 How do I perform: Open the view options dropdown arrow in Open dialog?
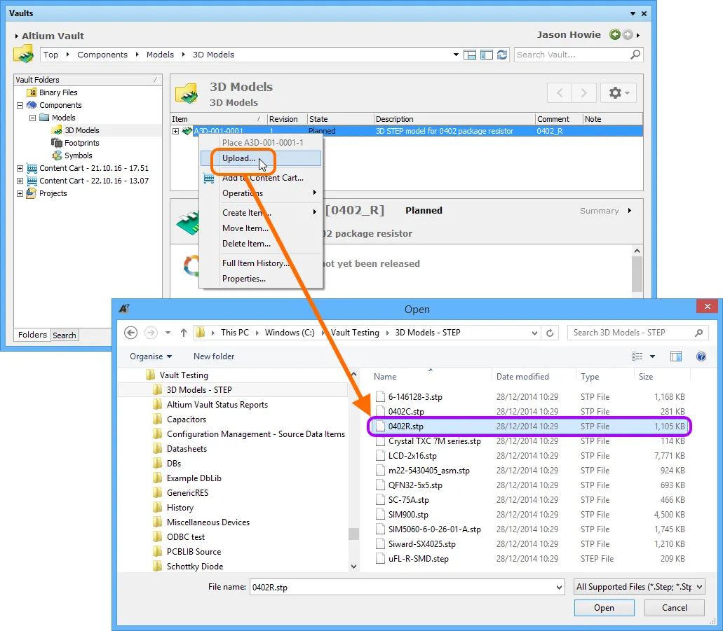tap(652, 356)
